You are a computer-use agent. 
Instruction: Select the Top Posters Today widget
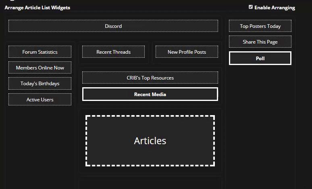(x=260, y=26)
